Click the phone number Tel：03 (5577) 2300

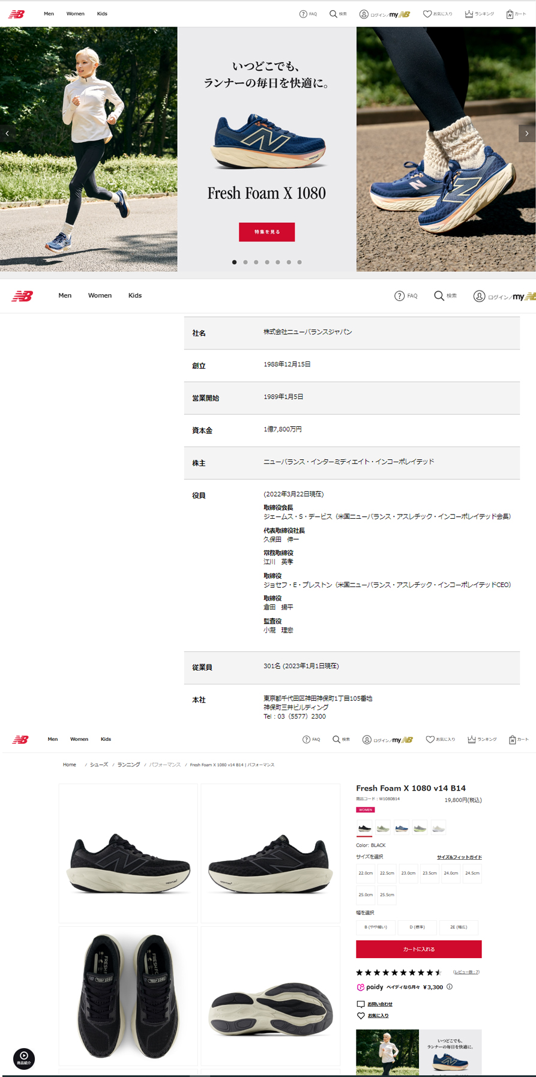click(295, 716)
